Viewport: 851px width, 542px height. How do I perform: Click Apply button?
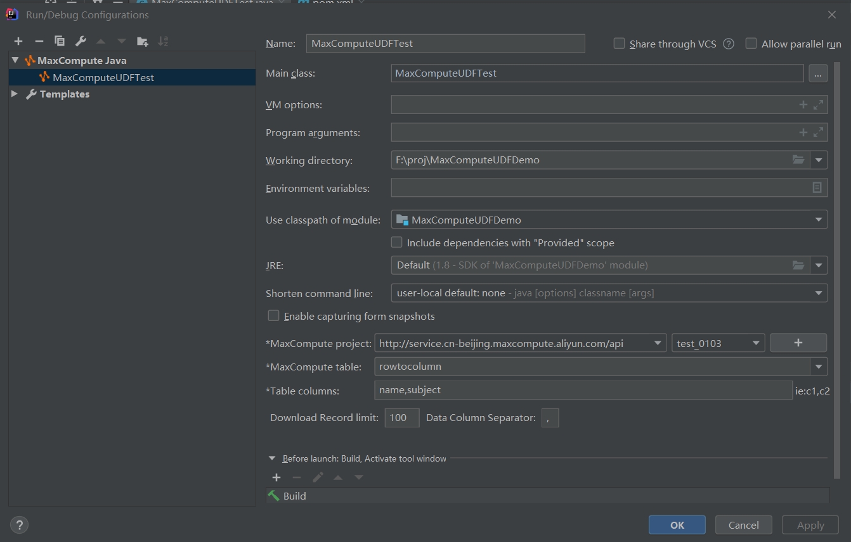click(810, 525)
